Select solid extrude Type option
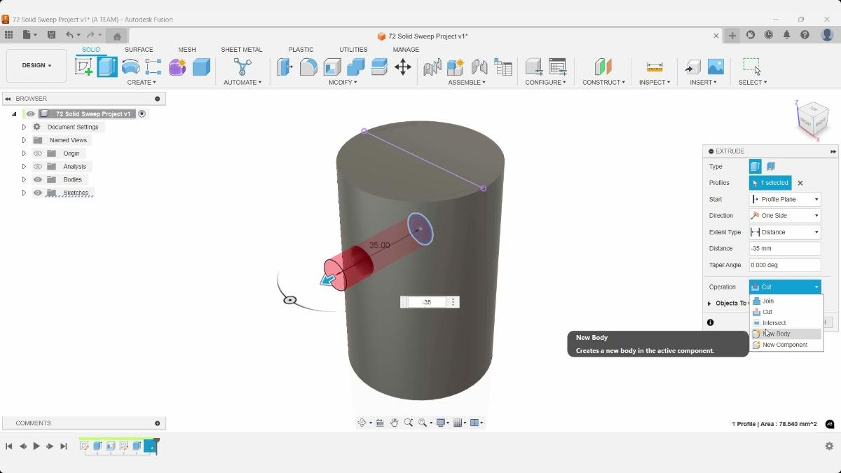Viewport: 841px width, 473px height. pyautogui.click(x=755, y=166)
